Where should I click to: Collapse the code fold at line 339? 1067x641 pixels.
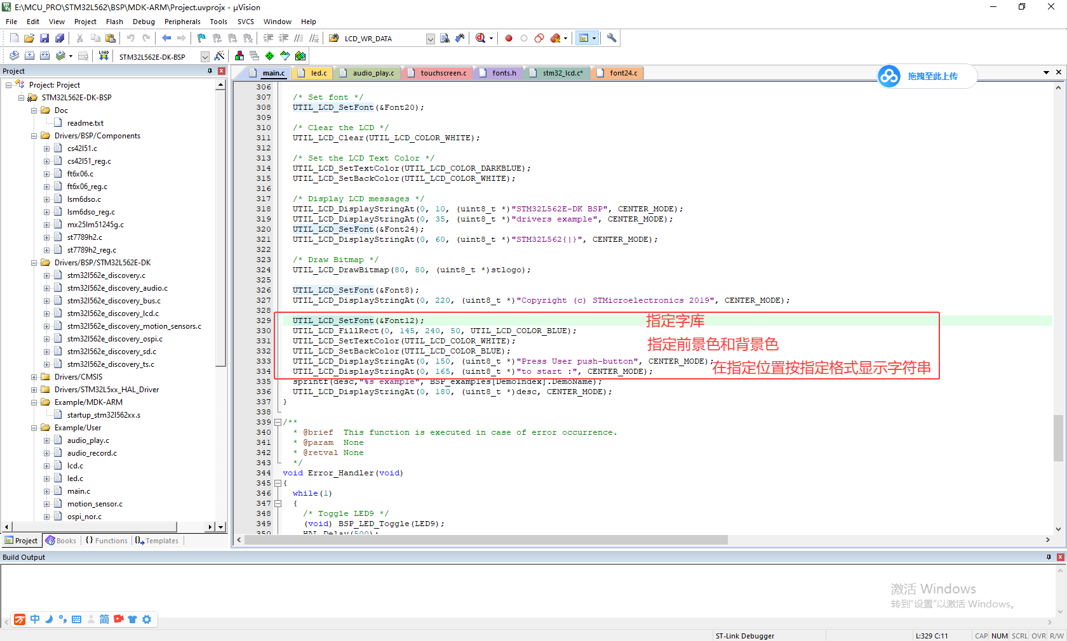(278, 422)
